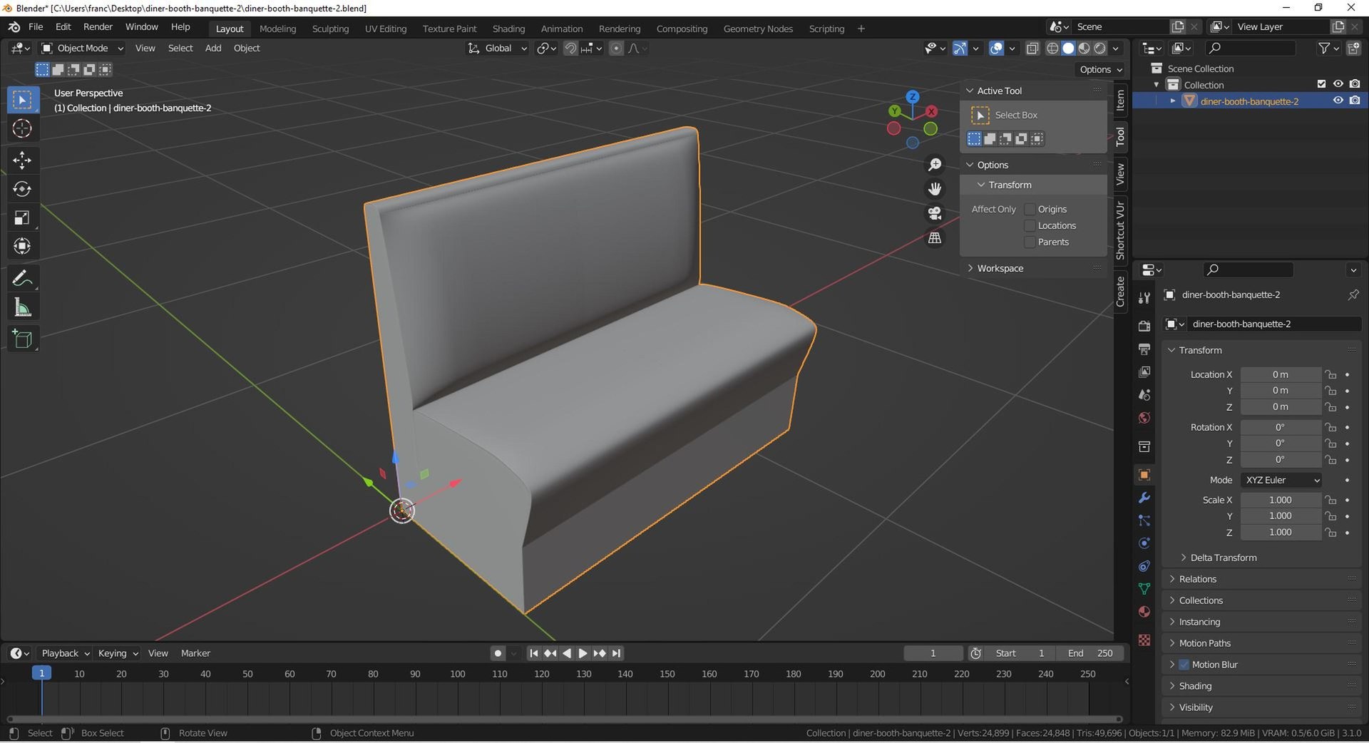Click the Scale X value field

[x=1281, y=500]
